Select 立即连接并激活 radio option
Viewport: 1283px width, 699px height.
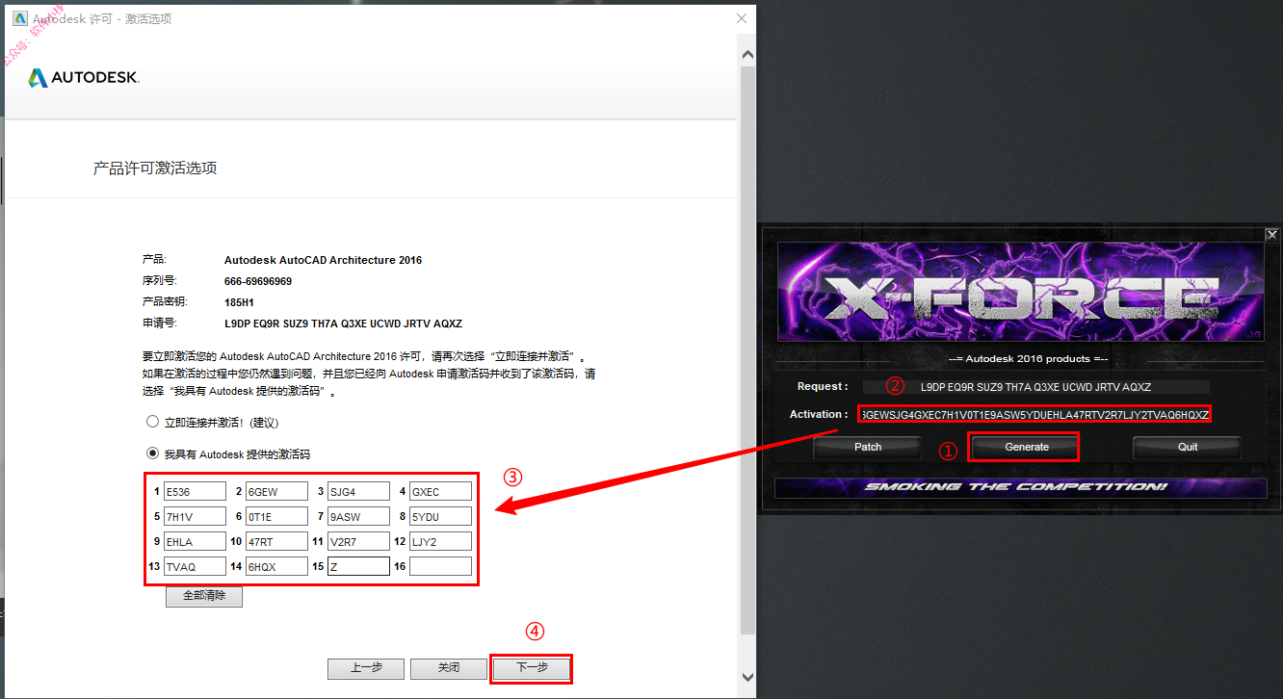point(152,422)
